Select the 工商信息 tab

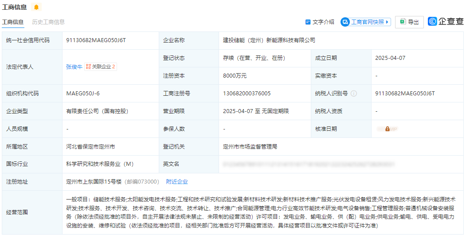click(x=13, y=22)
